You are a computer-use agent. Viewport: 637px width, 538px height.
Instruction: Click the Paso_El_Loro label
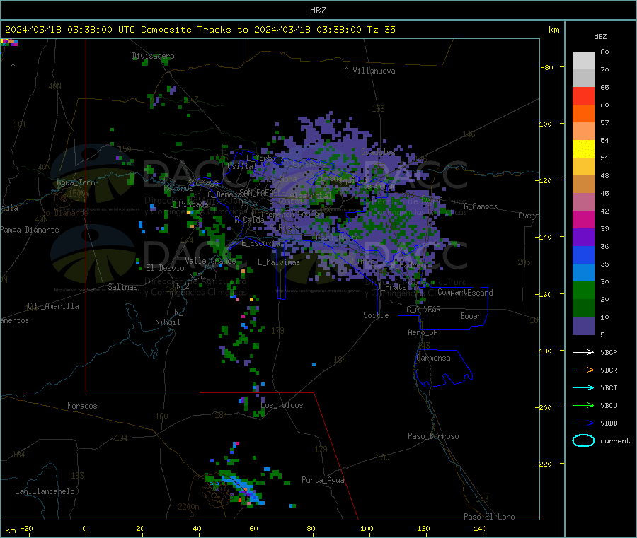pyautogui.click(x=489, y=517)
